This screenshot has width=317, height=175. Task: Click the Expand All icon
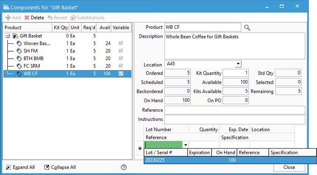[8, 167]
